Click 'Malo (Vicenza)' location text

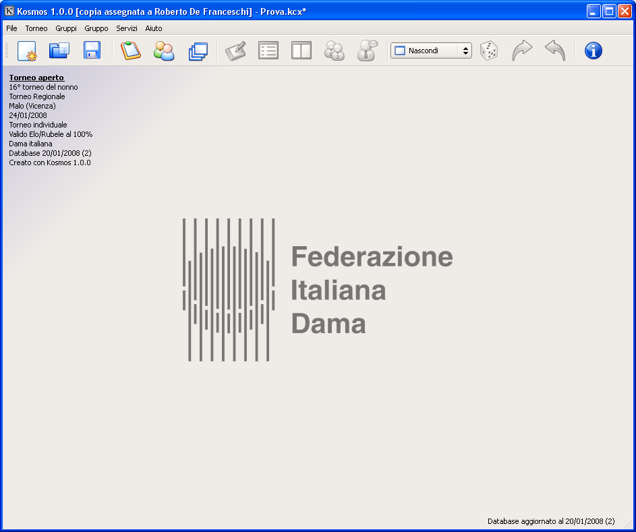32,106
